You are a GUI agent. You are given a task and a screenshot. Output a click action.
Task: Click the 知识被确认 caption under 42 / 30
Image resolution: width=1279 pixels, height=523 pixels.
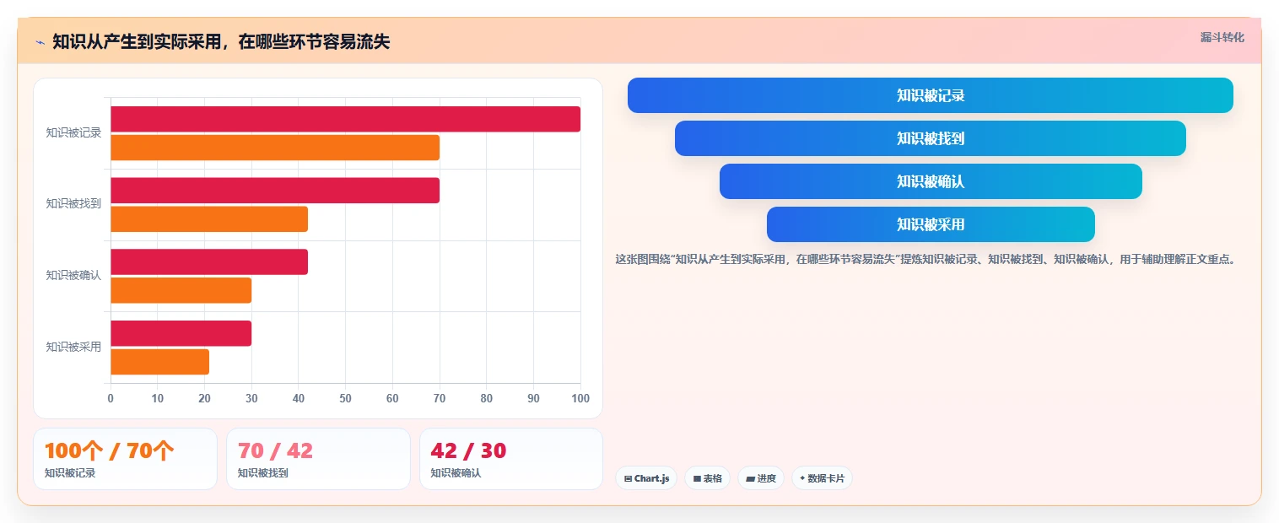456,473
